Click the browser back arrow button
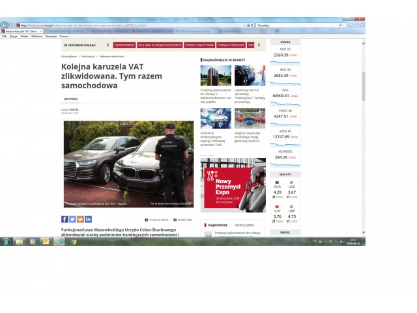The height and width of the screenshot is (313, 417). pos(5,25)
